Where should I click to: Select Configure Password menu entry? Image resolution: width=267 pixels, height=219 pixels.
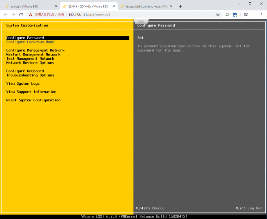(x=68, y=38)
